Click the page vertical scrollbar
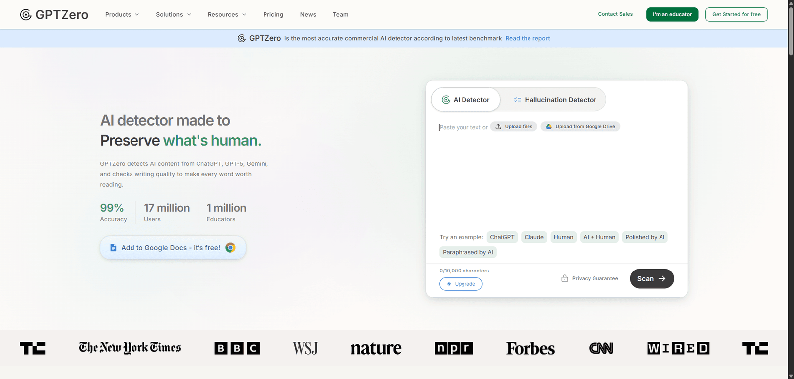 tap(791, 189)
